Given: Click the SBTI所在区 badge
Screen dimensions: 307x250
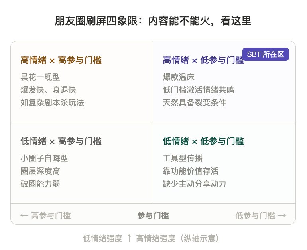Looking at the screenshot, I should click(266, 54).
